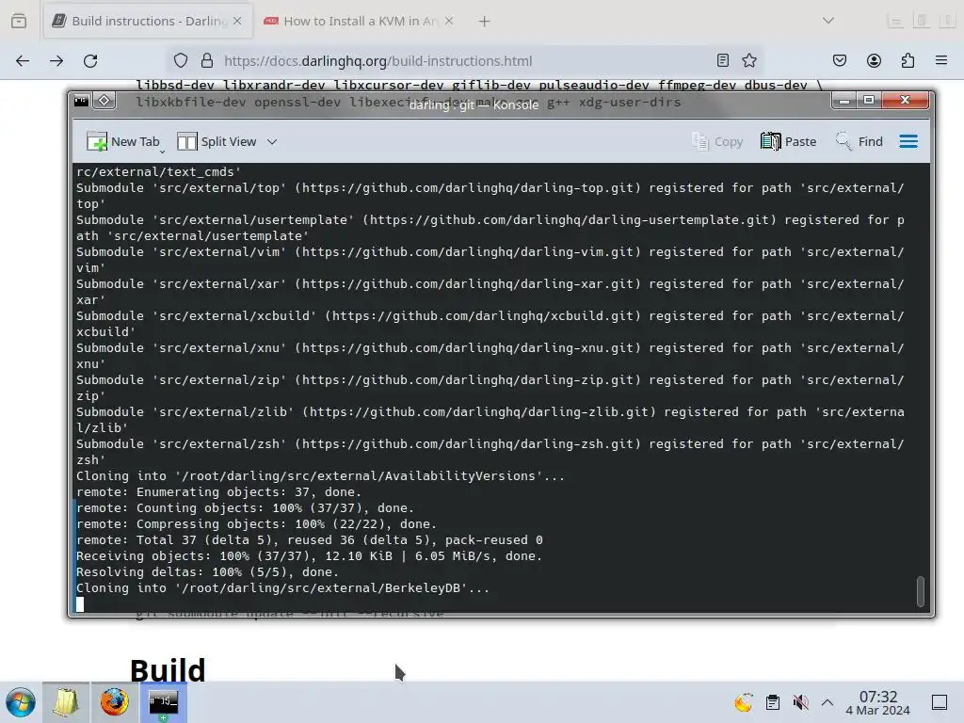Click night color tray icon
Viewport: 964px width, 723px height.
tap(744, 702)
